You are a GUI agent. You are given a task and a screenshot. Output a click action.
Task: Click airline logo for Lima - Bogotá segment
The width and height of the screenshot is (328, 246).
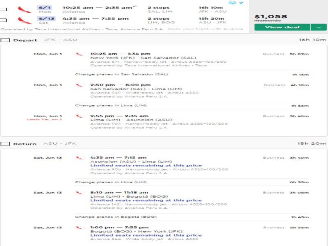click(x=80, y=193)
